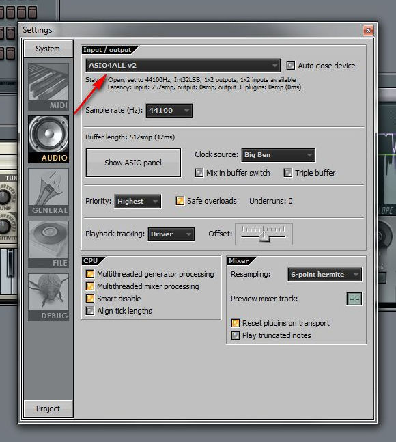Open the Big Ben clock source dropdown
396x442 pixels.
[x=279, y=155]
